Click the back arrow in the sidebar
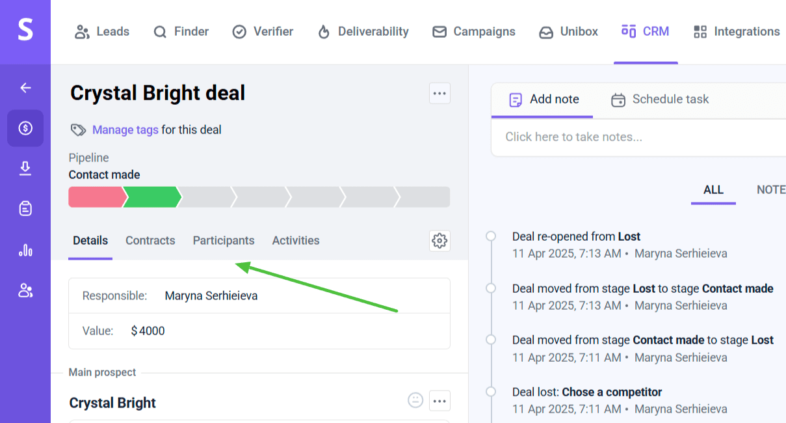The image size is (786, 423). (25, 88)
